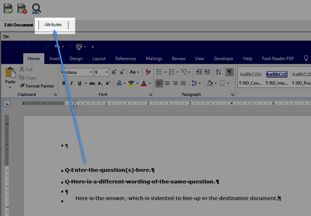The height and width of the screenshot is (216, 311).
Task: Click the Center alignment icon
Action: pos(167,83)
